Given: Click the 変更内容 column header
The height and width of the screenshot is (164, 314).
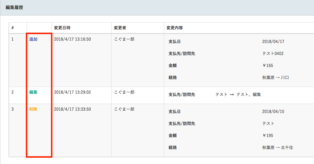Looking at the screenshot, I should click(x=175, y=28).
